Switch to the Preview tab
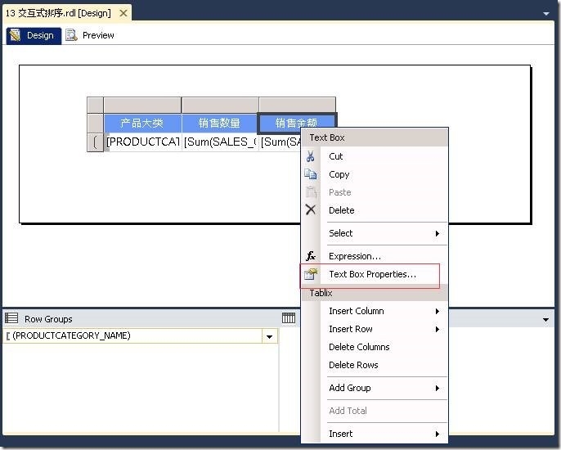561x450 pixels. (90, 35)
